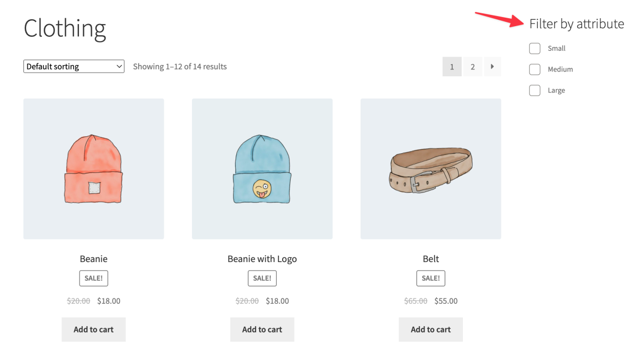Enable the Medium size filter

tap(534, 69)
